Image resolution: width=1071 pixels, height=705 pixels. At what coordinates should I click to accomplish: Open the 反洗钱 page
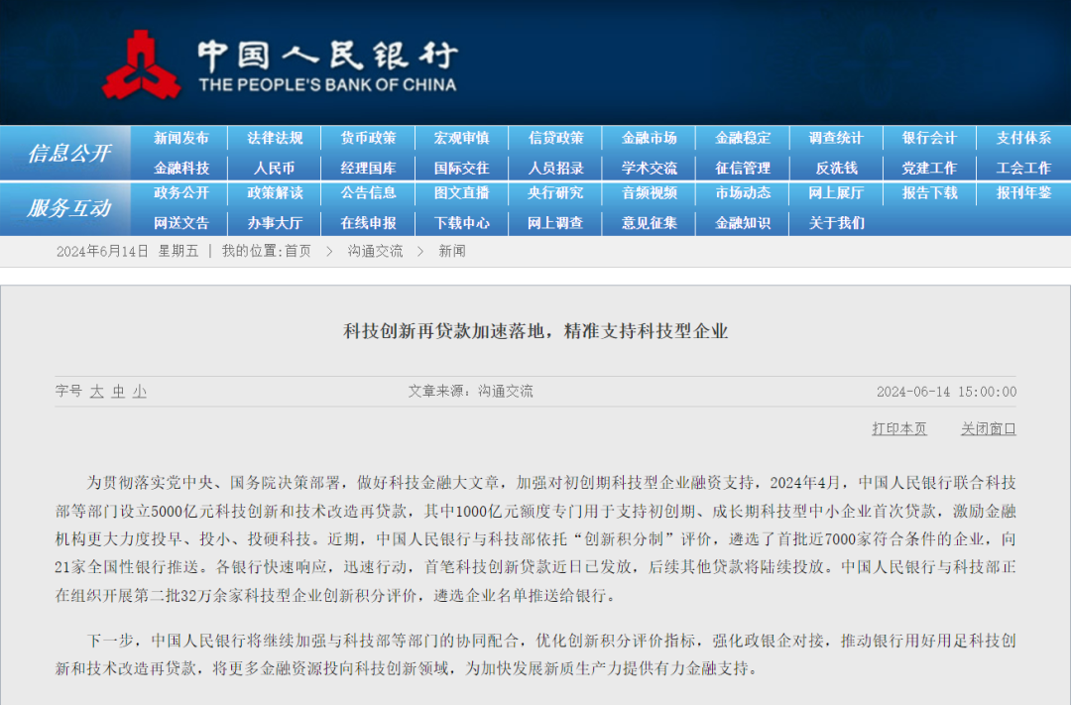pos(836,168)
